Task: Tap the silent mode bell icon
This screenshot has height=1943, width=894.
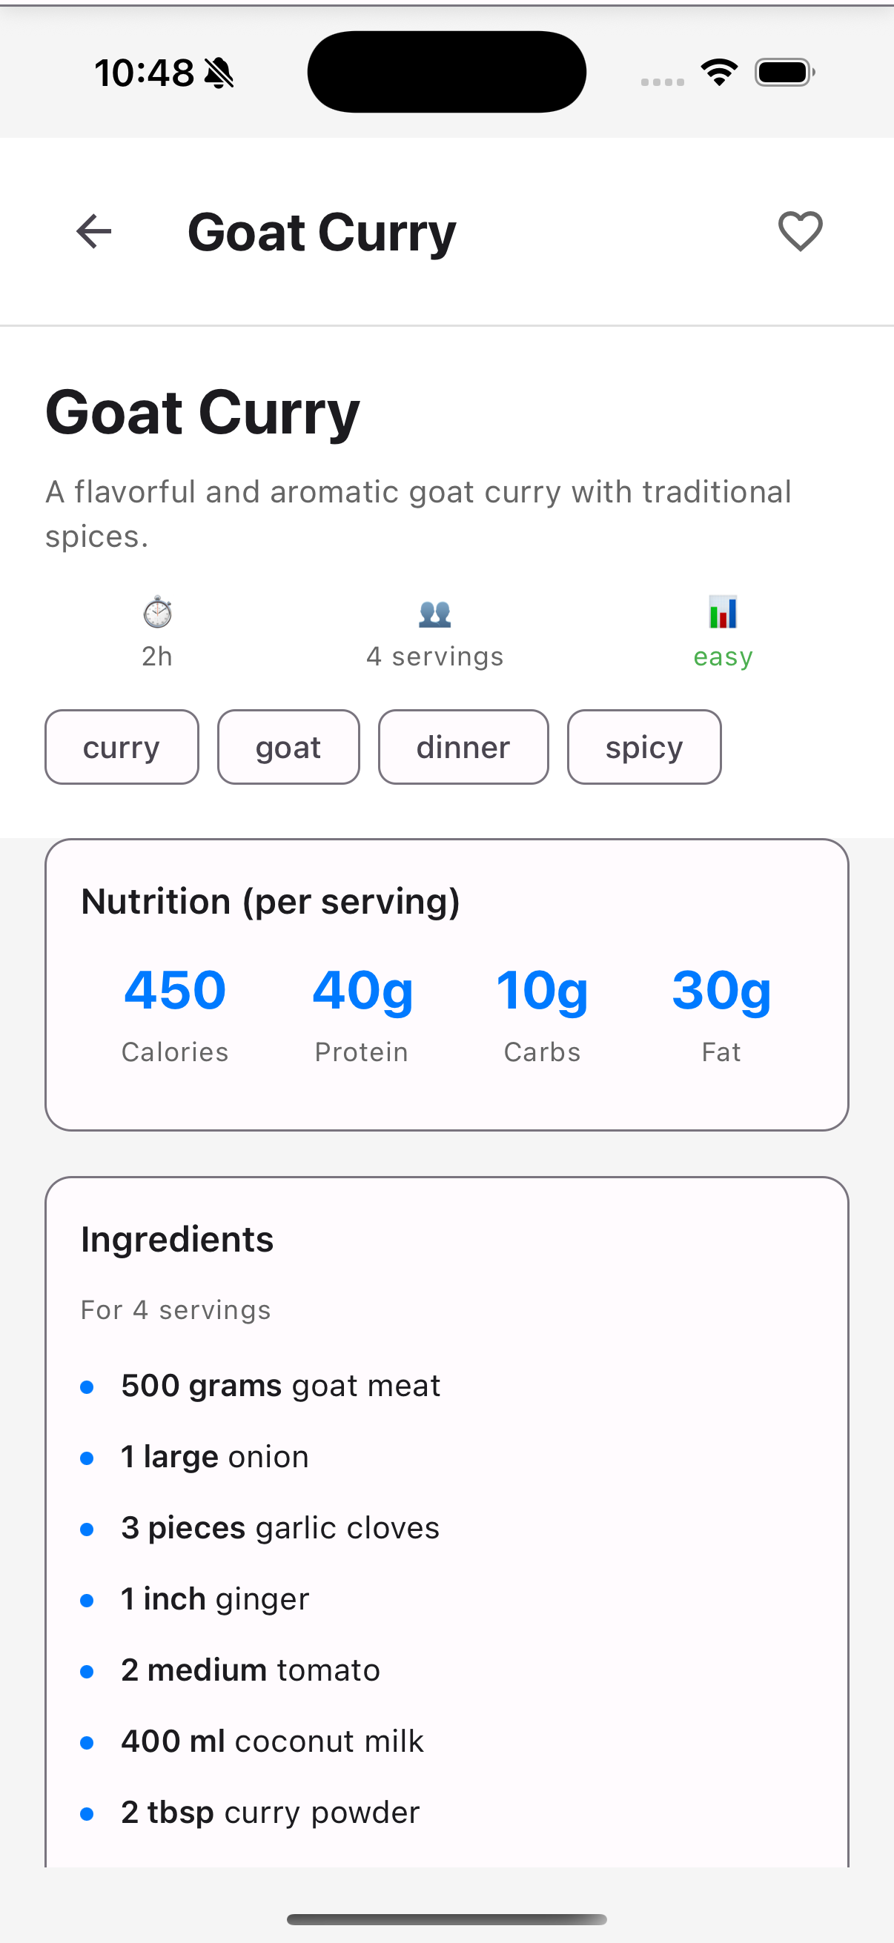Action: point(219,73)
